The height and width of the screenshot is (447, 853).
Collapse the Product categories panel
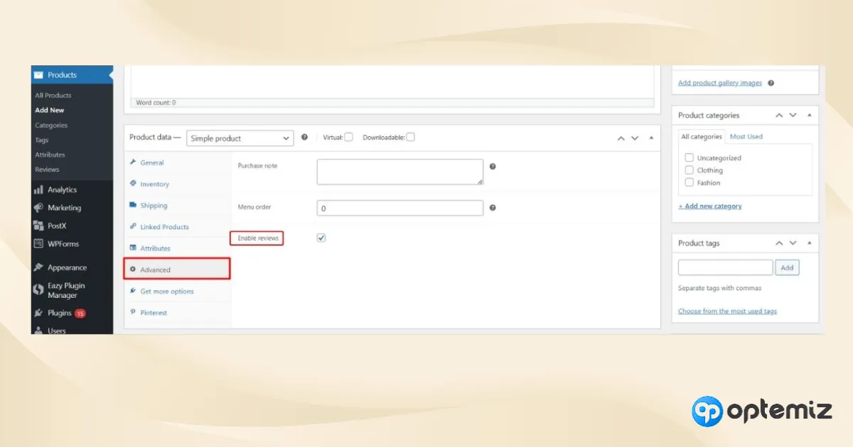pyautogui.click(x=810, y=115)
